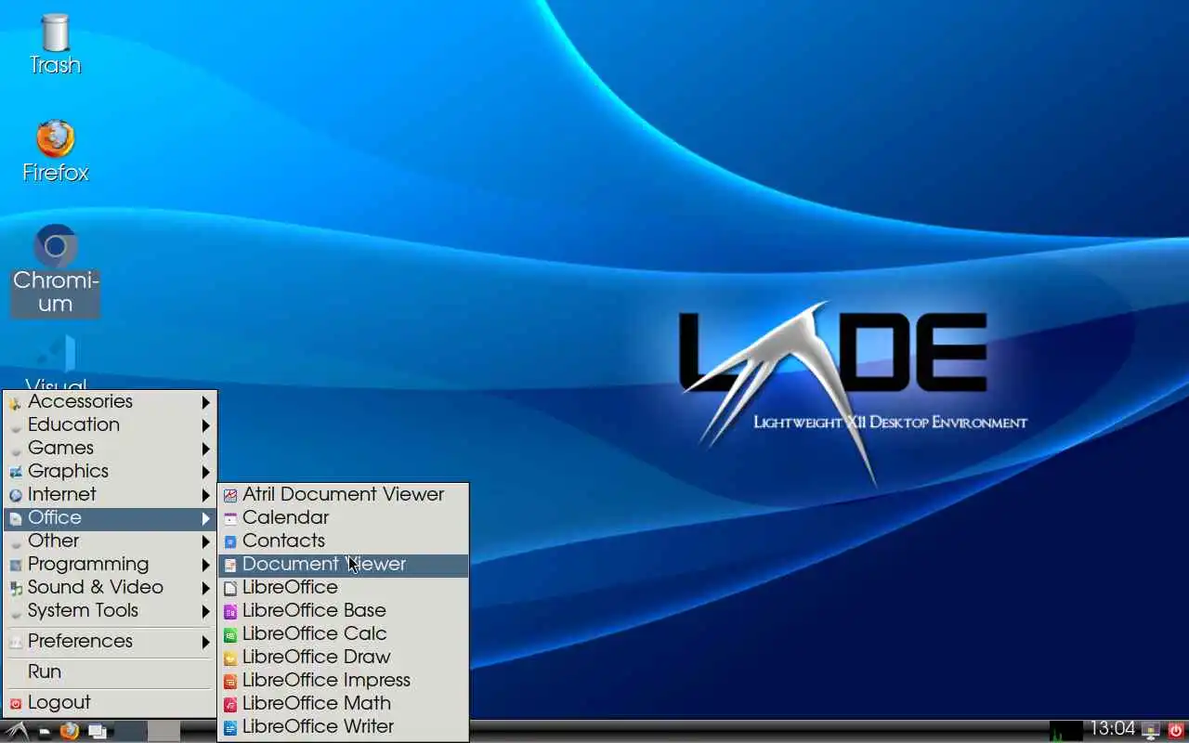
Task: Click the LibreOffice Base icon
Action: point(230,611)
